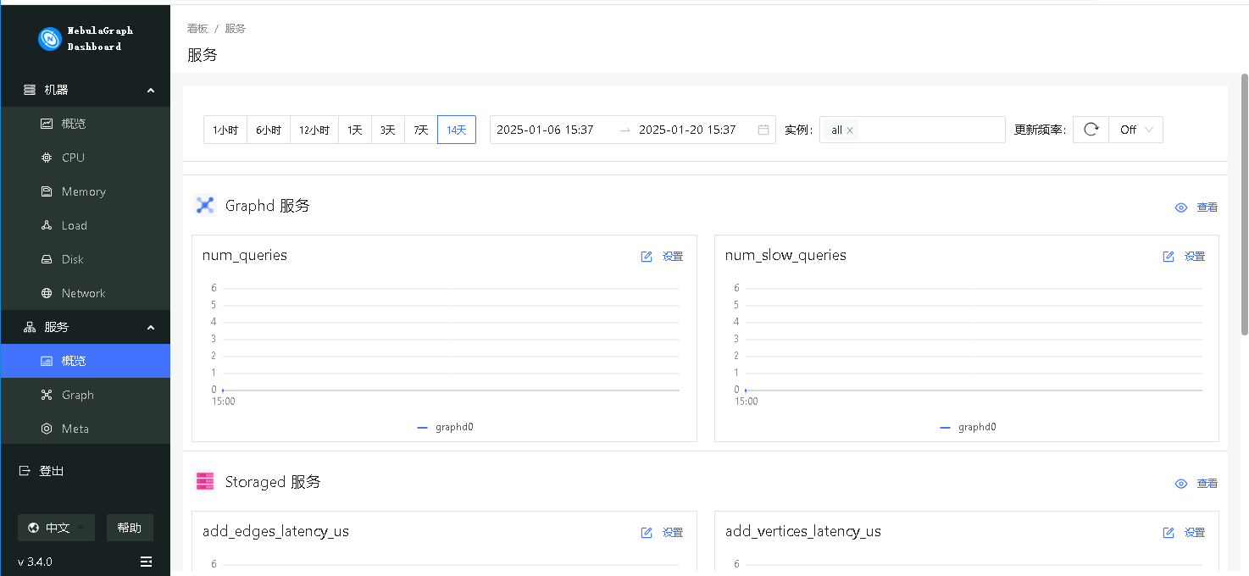The height and width of the screenshot is (576, 1249).
Task: Select the 6小时 time range
Action: click(x=269, y=130)
